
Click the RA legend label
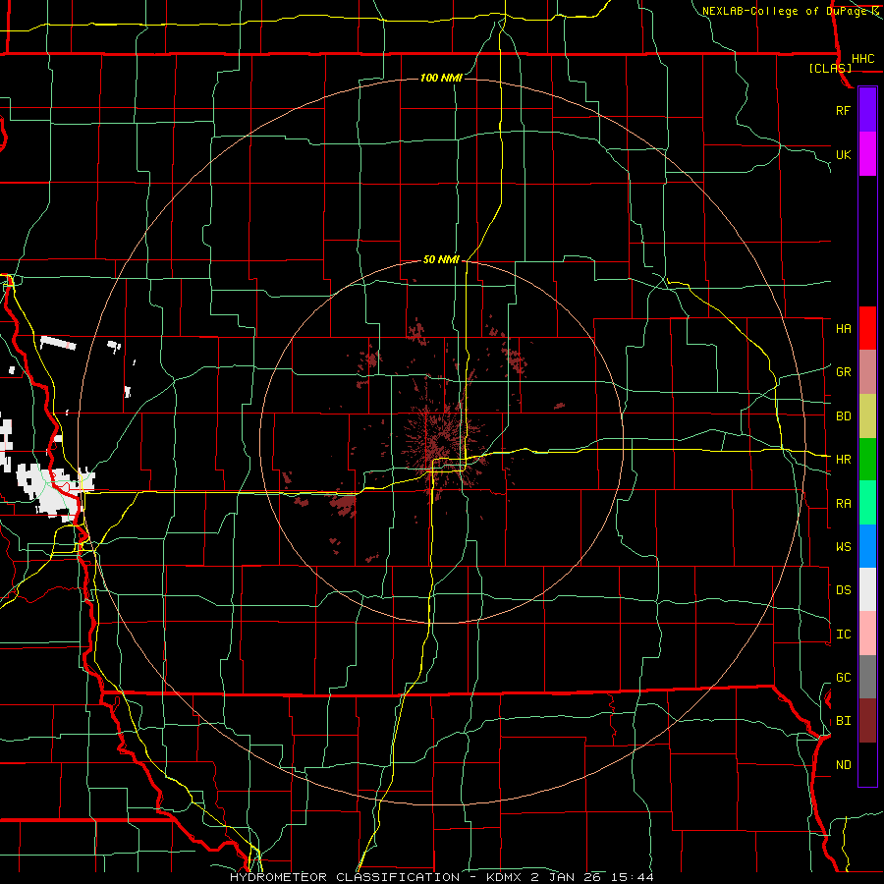click(x=843, y=504)
